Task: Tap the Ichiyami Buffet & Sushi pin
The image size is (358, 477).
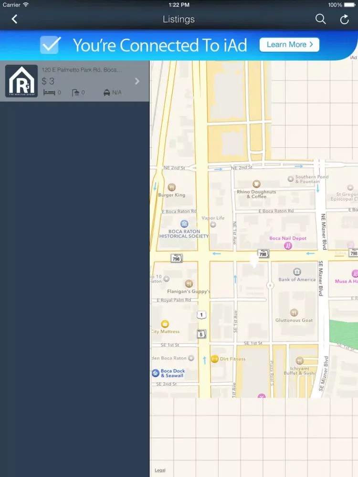Action: [x=300, y=361]
